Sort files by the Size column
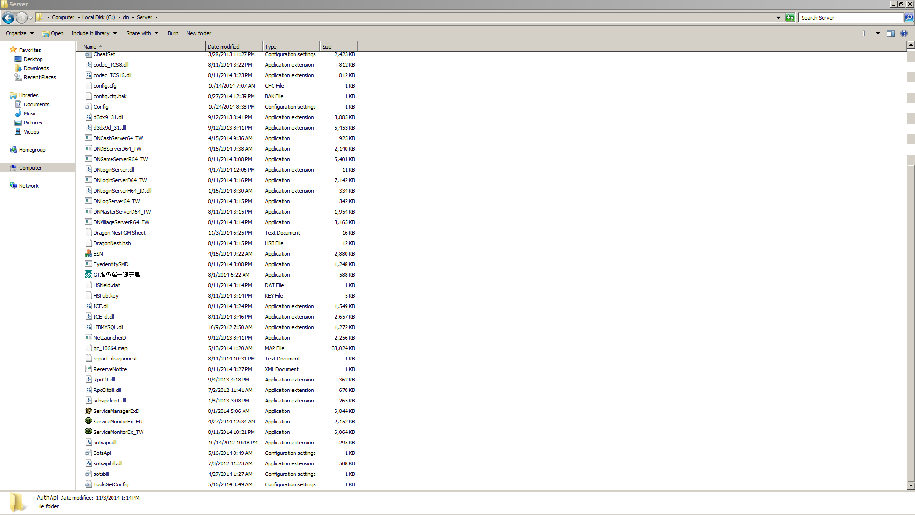 (338, 47)
